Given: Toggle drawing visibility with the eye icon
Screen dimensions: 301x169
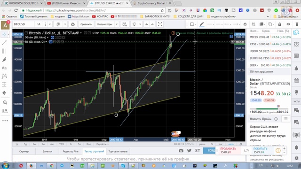Looking at the screenshot, I should pos(288,24).
